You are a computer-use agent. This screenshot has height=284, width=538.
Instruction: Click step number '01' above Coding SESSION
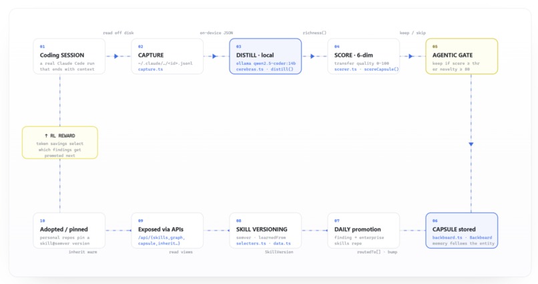click(x=42, y=47)
